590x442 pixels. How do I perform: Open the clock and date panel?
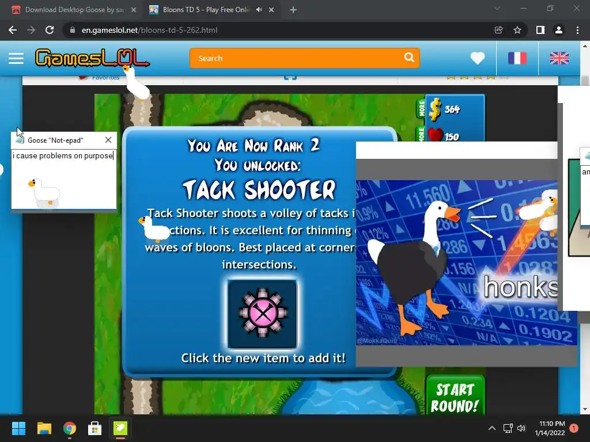pyautogui.click(x=550, y=428)
